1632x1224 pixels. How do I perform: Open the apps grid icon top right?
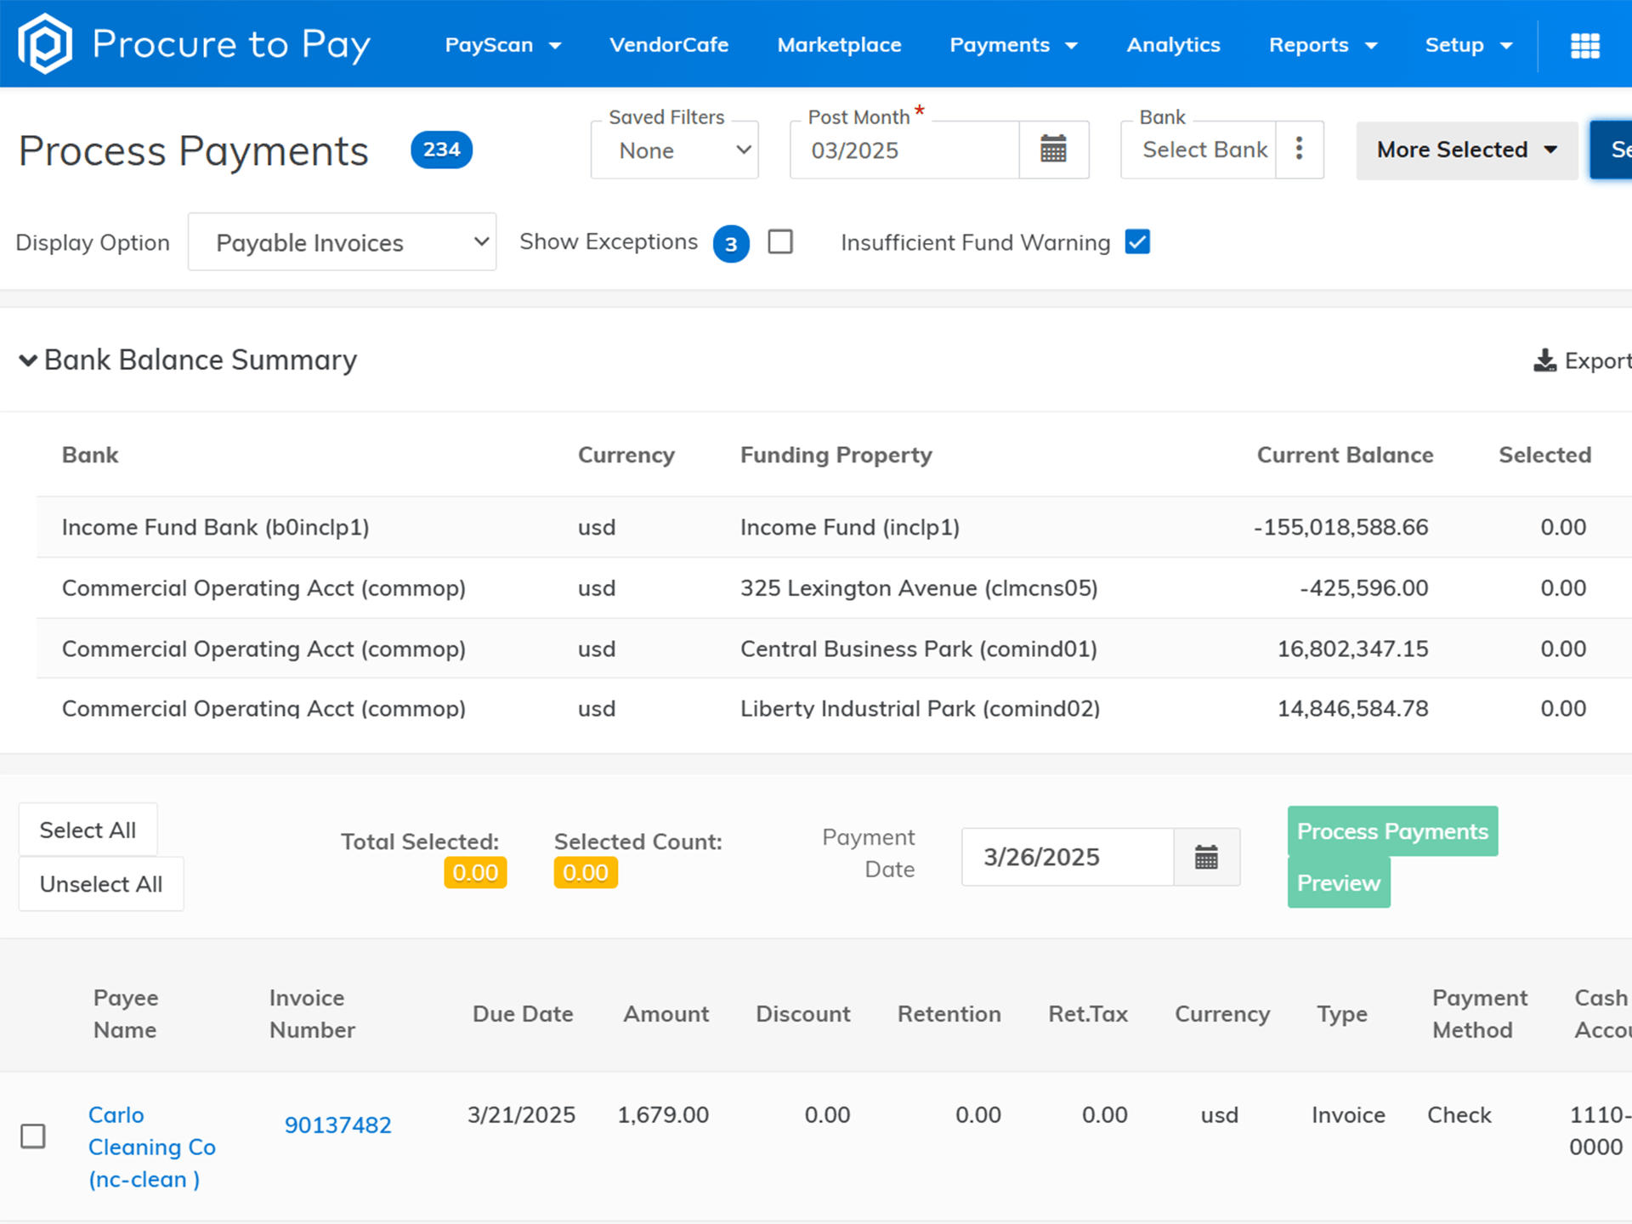click(1584, 45)
